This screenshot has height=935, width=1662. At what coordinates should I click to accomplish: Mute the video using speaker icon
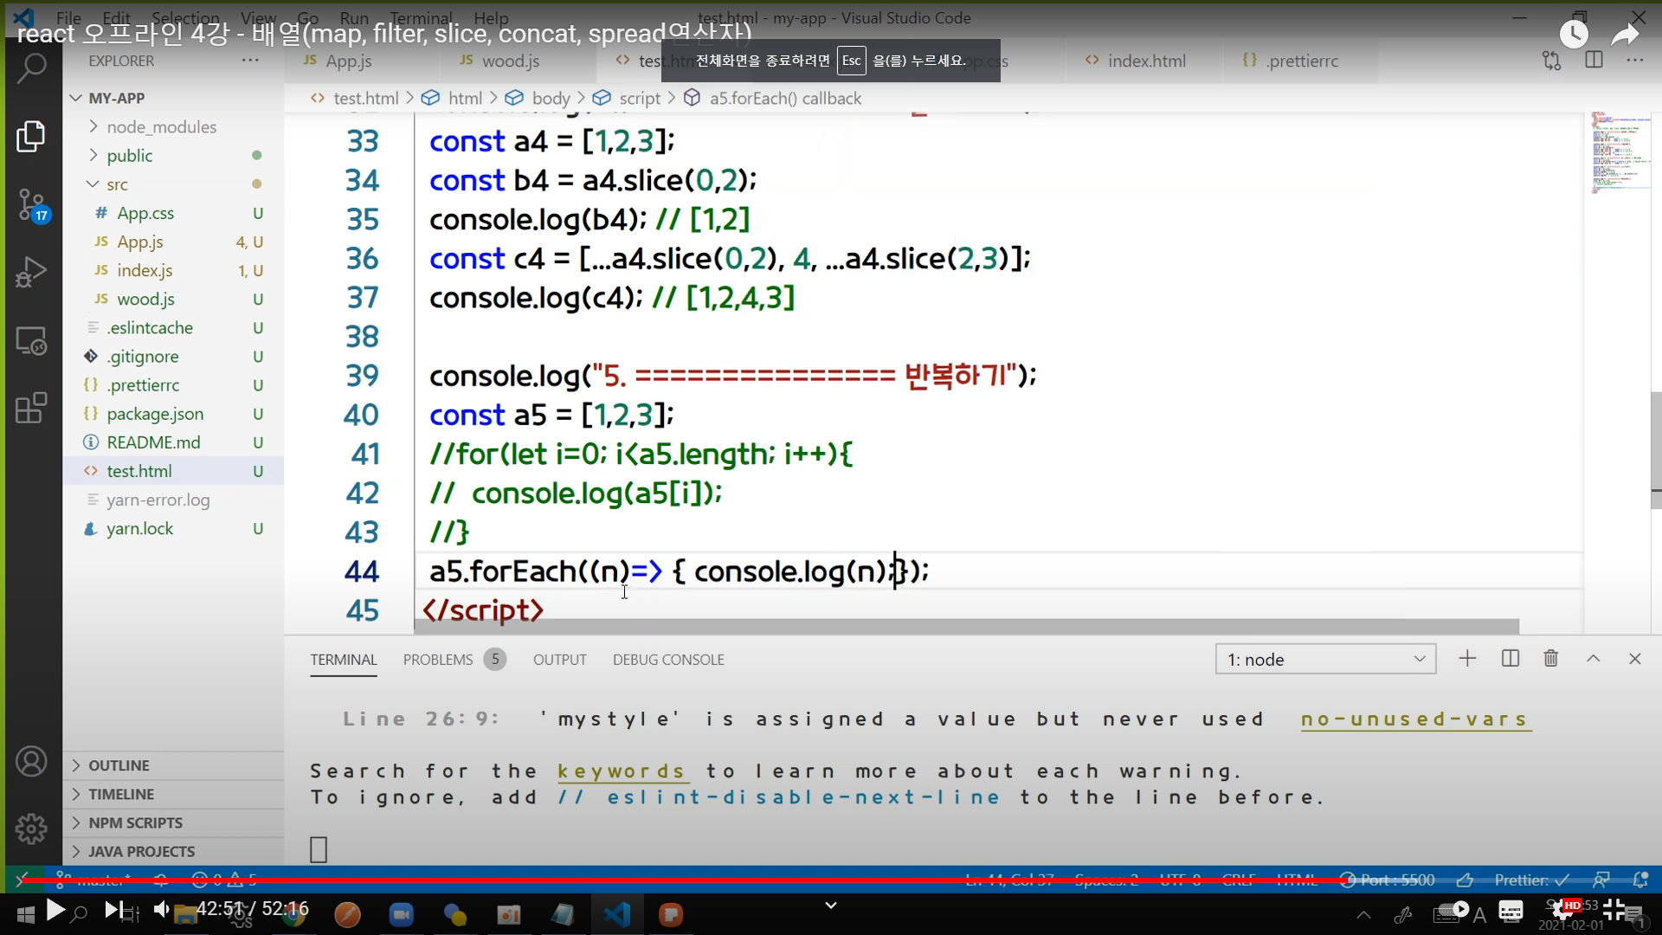162,909
